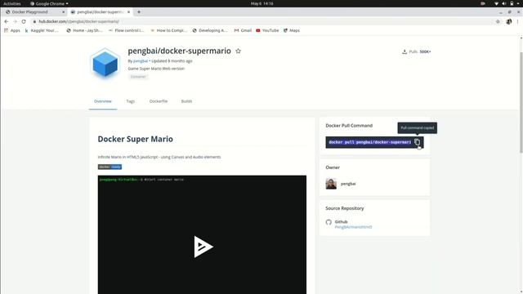Open the How to Compl... bookmark
Screen dimensions: 523x294
169,30
